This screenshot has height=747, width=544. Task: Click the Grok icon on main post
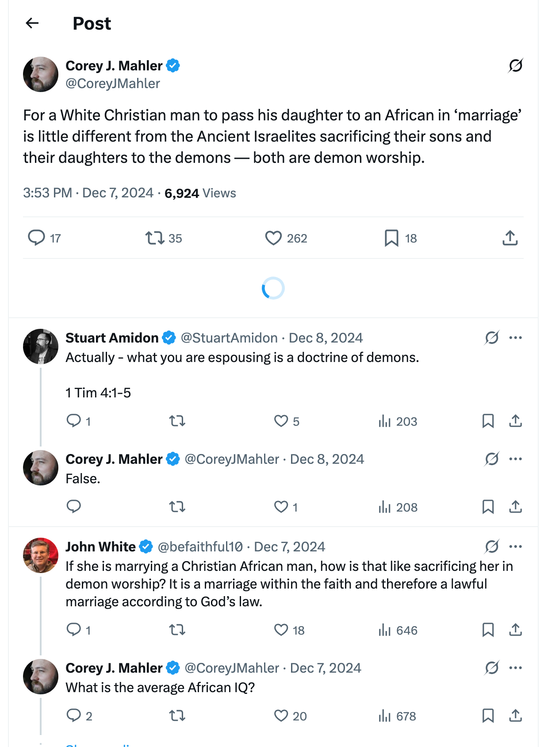[515, 65]
